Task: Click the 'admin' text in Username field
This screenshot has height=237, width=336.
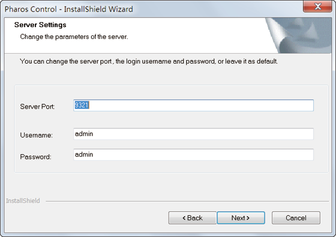Action: 84,134
